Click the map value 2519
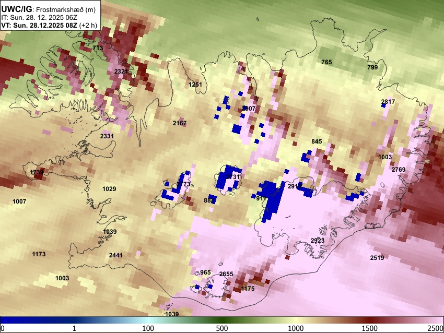444x333 pixels. tap(377, 258)
